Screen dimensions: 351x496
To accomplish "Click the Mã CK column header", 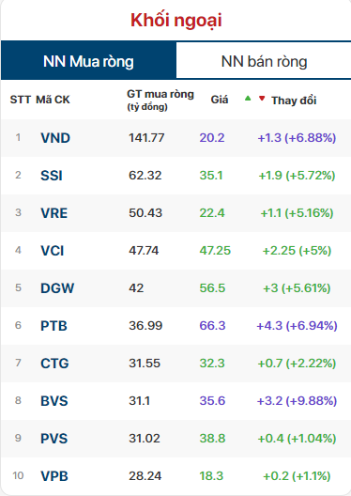I will click(53, 100).
